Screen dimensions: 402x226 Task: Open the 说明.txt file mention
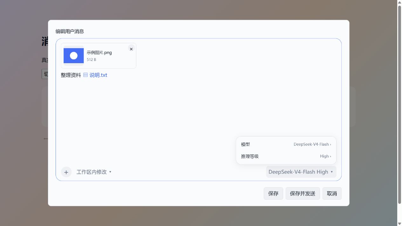pos(95,75)
